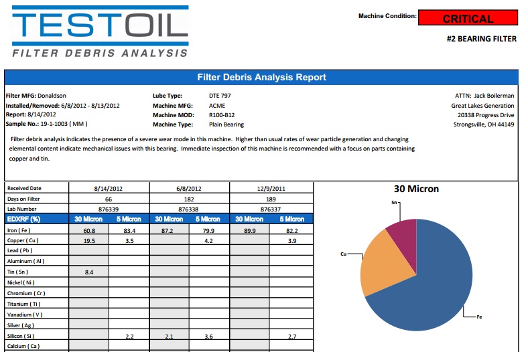Click the Iron (Fe) row label
Image resolution: width=528 pixels, height=352 pixels.
point(21,230)
